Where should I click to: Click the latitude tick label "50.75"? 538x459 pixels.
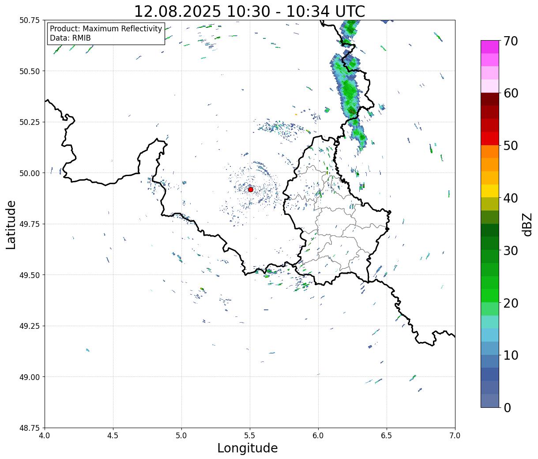tap(30, 20)
